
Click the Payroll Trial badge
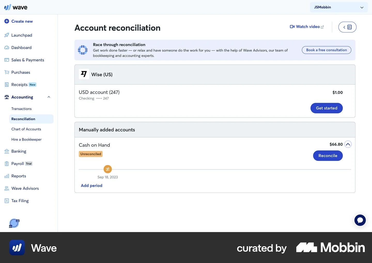(29, 164)
